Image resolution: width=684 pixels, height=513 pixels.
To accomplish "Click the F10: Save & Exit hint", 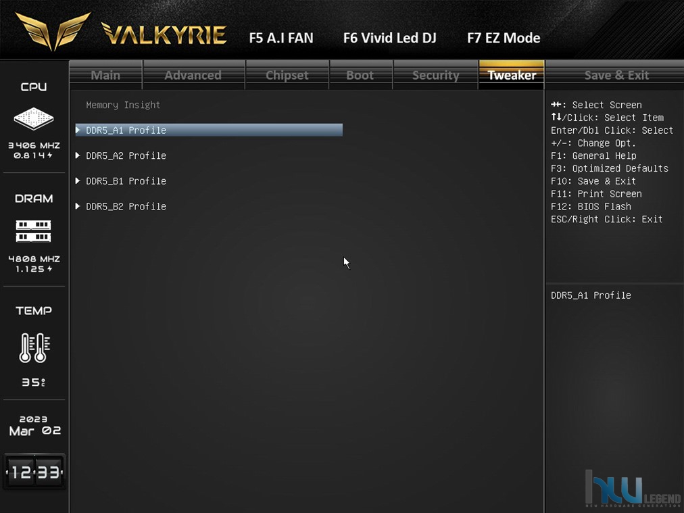I will (593, 181).
